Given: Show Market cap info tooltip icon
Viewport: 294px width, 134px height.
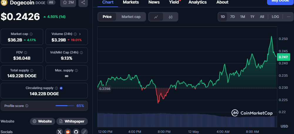Looking at the screenshot, I should click(x=31, y=34).
